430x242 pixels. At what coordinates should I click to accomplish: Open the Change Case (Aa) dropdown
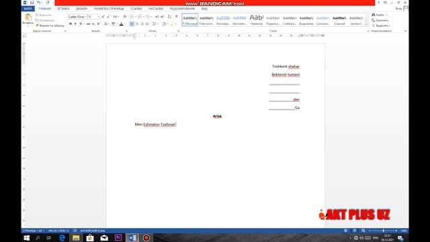coord(116,17)
